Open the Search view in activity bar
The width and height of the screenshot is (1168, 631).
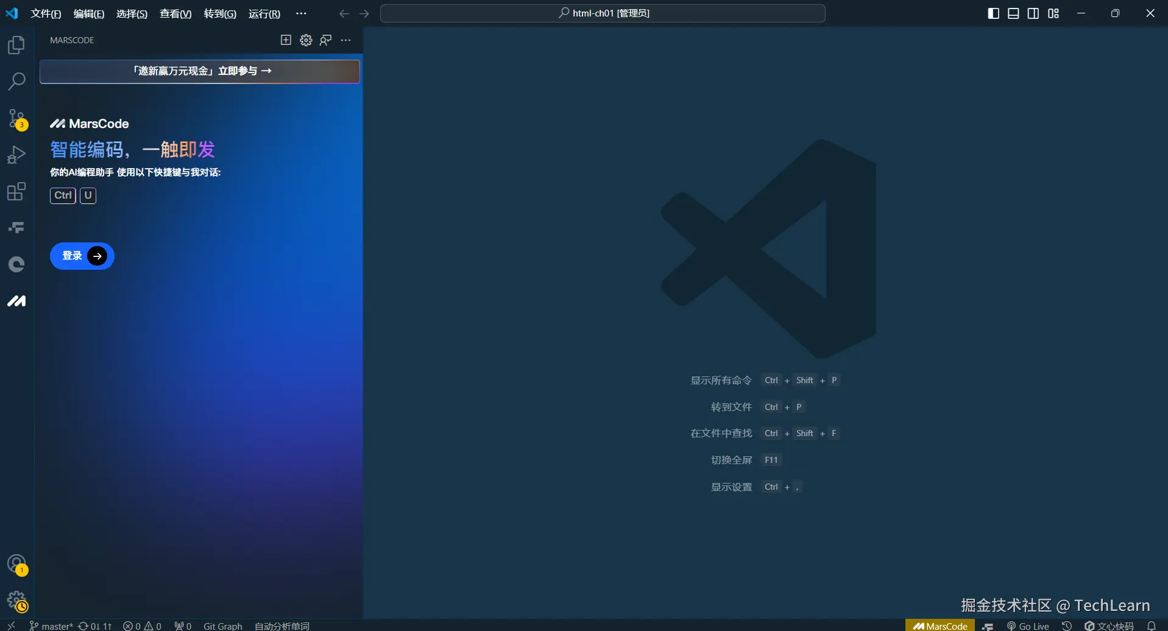pyautogui.click(x=16, y=81)
